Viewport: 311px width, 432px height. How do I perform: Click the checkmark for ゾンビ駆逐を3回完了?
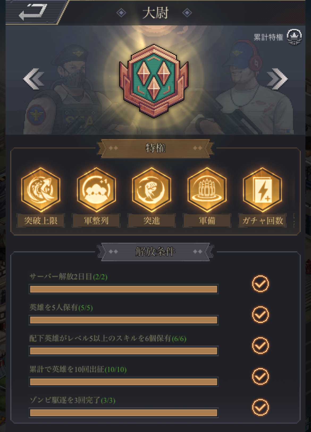pyautogui.click(x=260, y=407)
